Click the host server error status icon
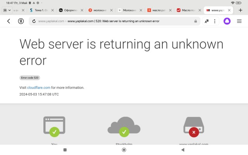The width and height of the screenshot is (248, 155). coord(194,127)
